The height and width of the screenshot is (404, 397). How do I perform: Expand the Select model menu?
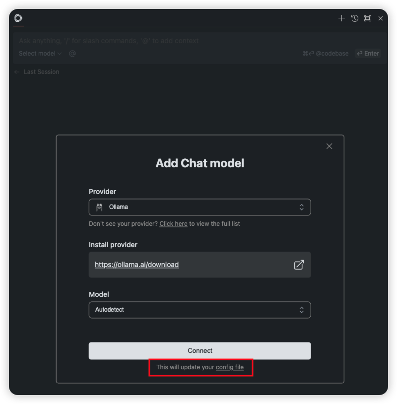click(40, 54)
